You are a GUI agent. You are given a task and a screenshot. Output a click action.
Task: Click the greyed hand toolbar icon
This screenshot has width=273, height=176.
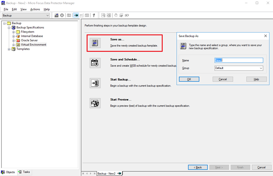(x=116, y=15)
